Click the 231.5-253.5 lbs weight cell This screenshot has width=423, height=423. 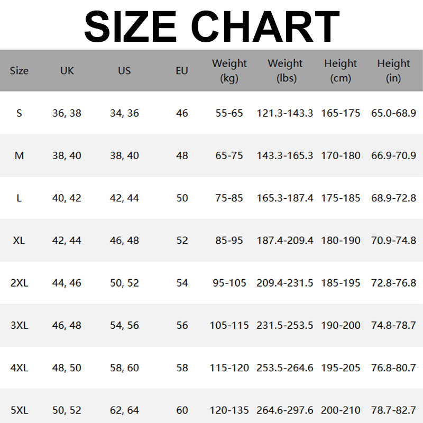[285, 325]
